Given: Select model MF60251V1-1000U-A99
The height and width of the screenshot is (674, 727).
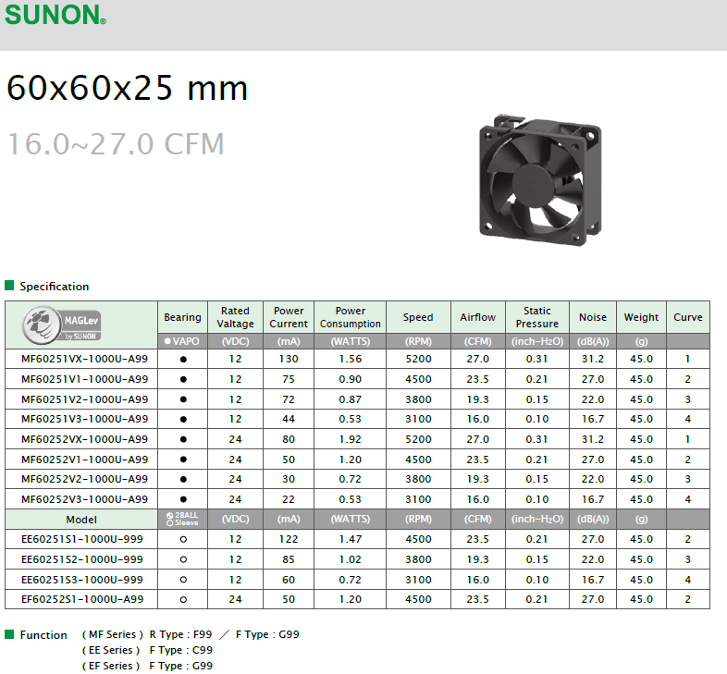Looking at the screenshot, I should (85, 379).
